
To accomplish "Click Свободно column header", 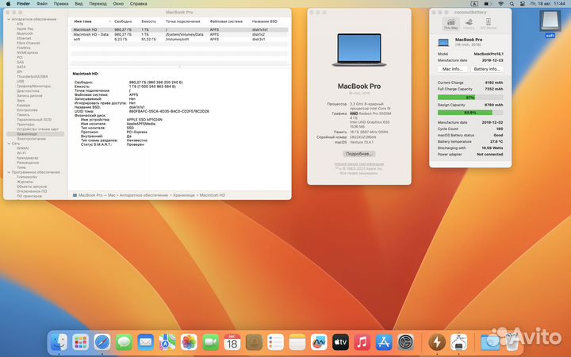I will pos(123,21).
